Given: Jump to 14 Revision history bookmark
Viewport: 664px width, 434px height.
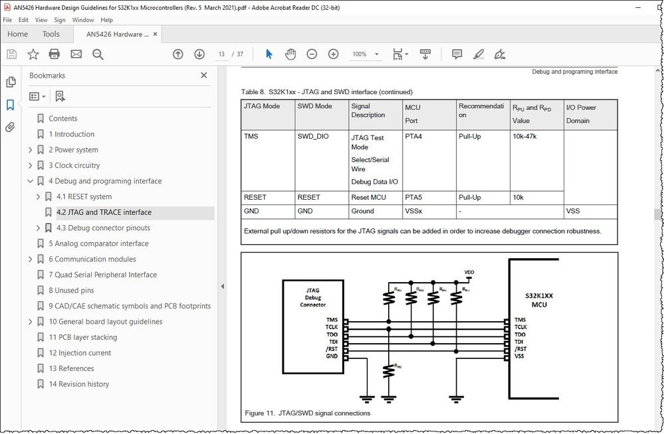Looking at the screenshot, I should point(79,384).
